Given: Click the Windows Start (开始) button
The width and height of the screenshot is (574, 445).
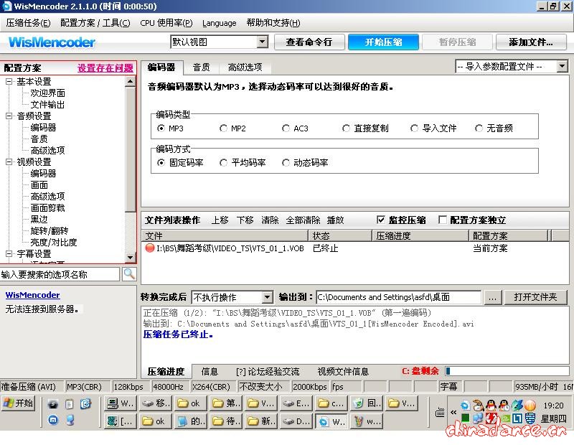Looking at the screenshot, I should click(18, 403).
